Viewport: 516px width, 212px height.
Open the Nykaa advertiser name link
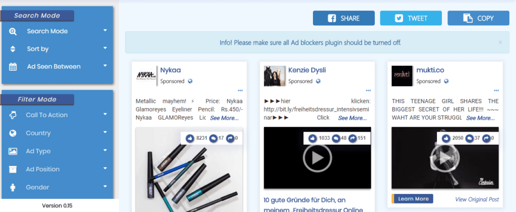(170, 70)
